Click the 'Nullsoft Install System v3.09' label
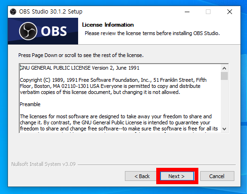247x194 pixels. [x=44, y=164]
